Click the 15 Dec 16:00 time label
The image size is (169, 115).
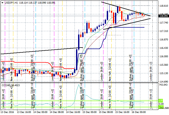coord(122,112)
